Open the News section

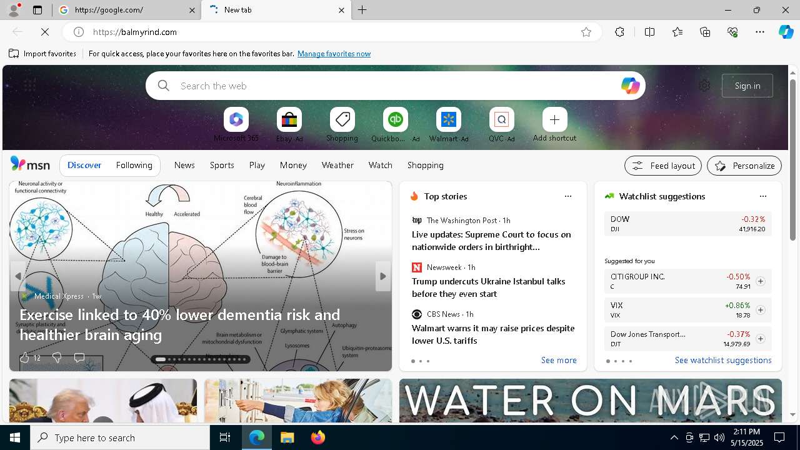tap(184, 165)
